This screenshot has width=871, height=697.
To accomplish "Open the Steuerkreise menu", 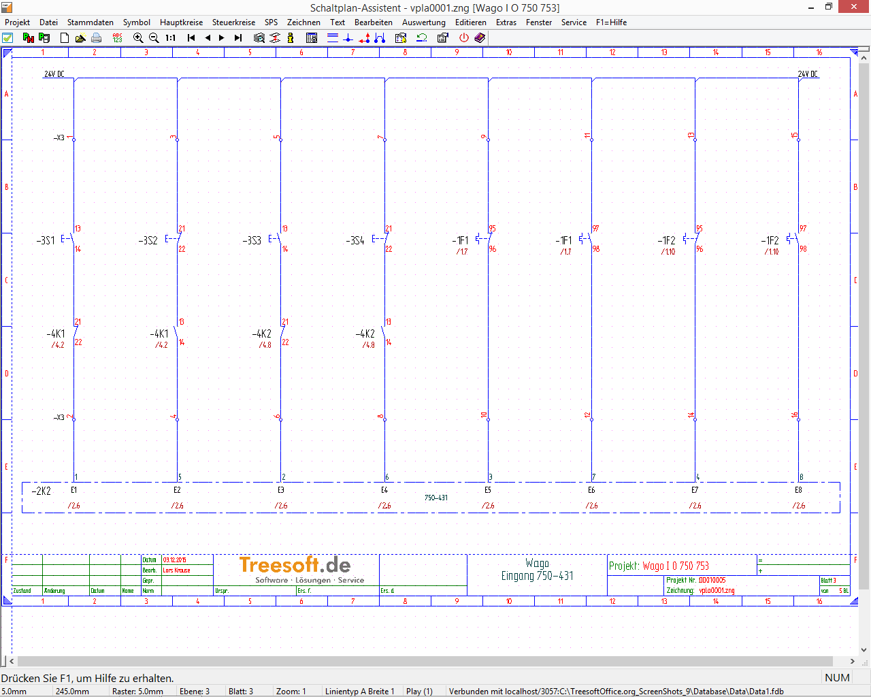I will pyautogui.click(x=233, y=22).
